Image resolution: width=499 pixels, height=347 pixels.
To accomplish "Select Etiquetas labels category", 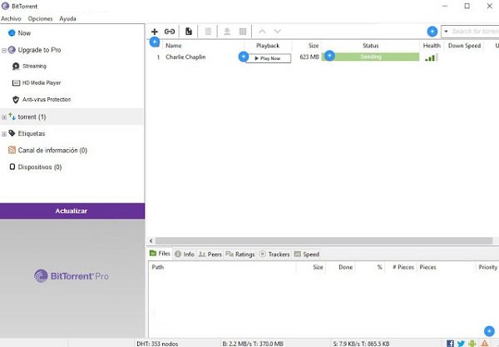I will tap(32, 134).
